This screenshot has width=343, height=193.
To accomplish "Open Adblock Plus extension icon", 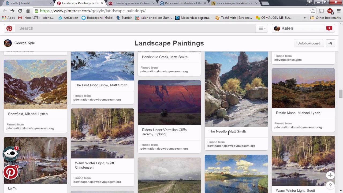I will click(330, 11).
